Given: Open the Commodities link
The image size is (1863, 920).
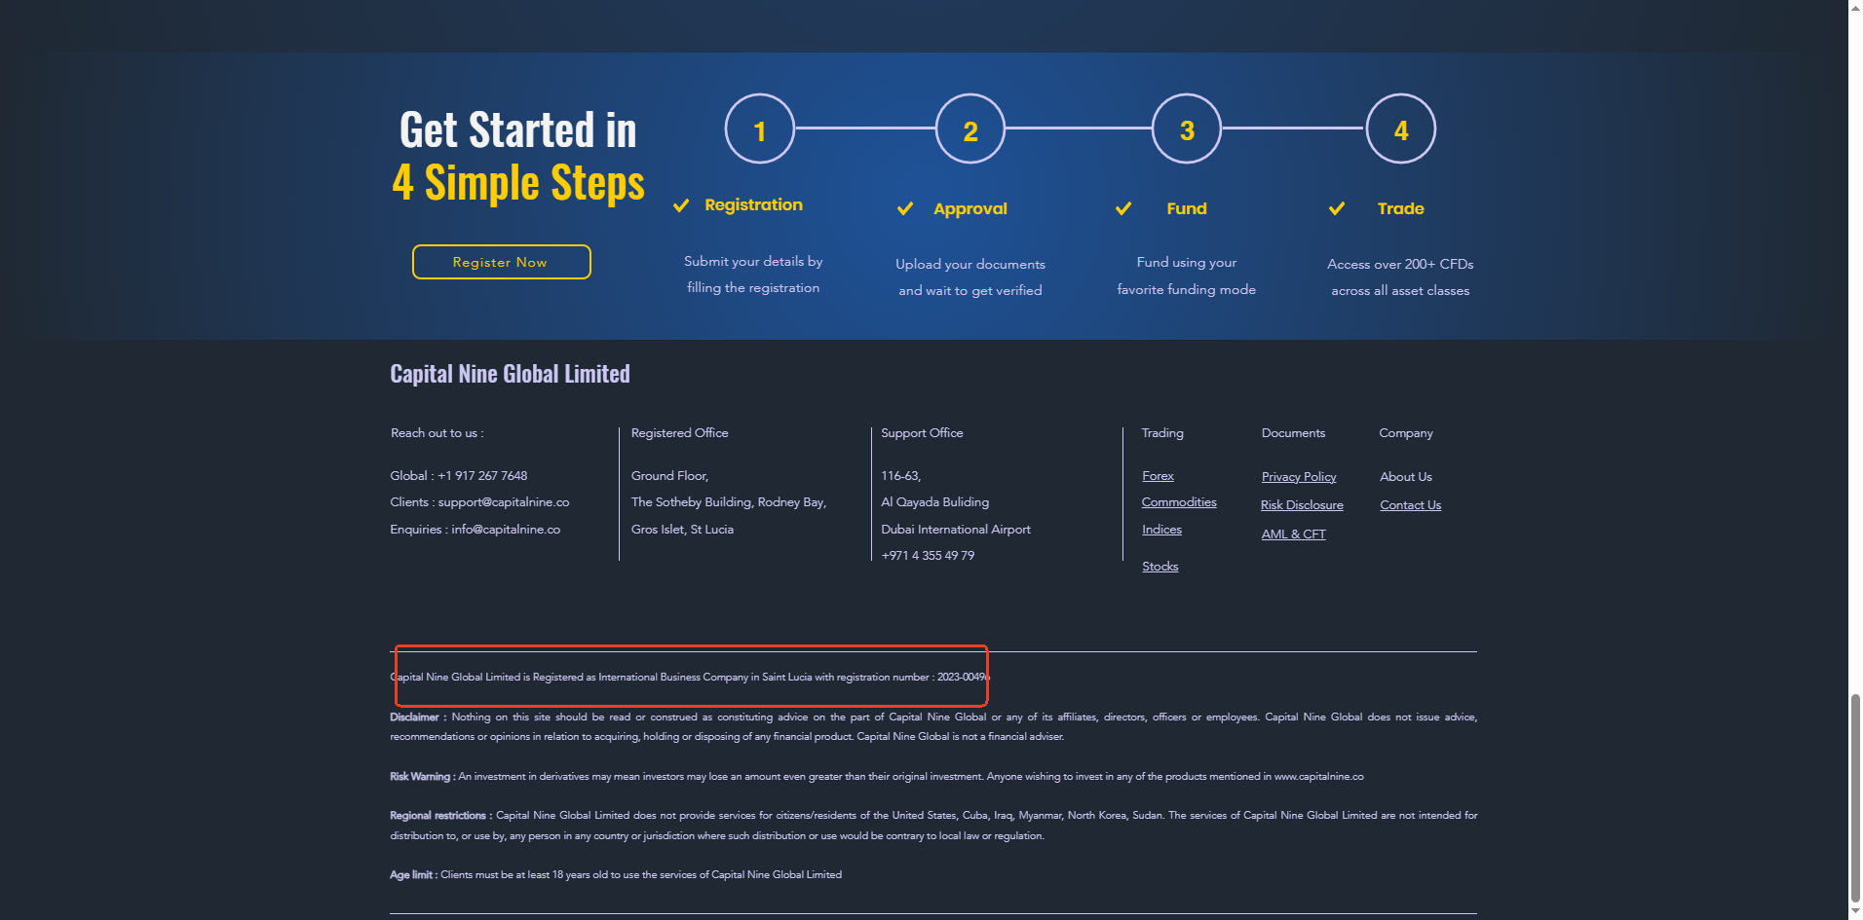Looking at the screenshot, I should (1179, 502).
